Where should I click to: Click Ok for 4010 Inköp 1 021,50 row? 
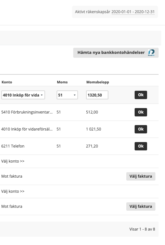pyautogui.click(x=141, y=129)
